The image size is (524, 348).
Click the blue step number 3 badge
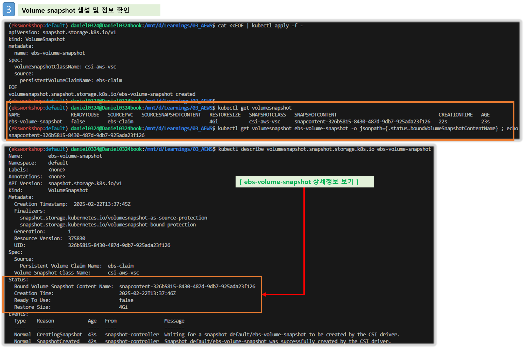pos(9,10)
